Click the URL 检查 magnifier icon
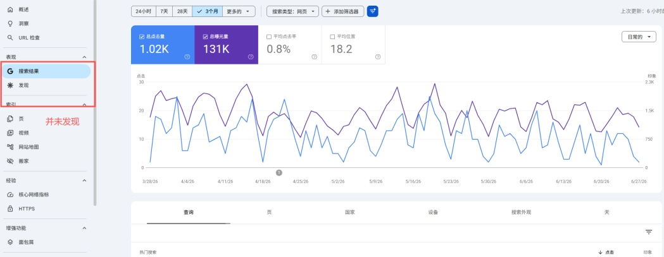The height and width of the screenshot is (257, 664). click(x=11, y=38)
